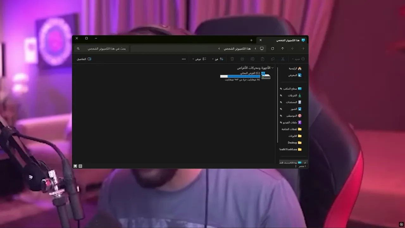Expand هذا الكمبيوتر الشخصي in navigation tree
The width and height of the screenshot is (405, 228).
tap(305, 163)
